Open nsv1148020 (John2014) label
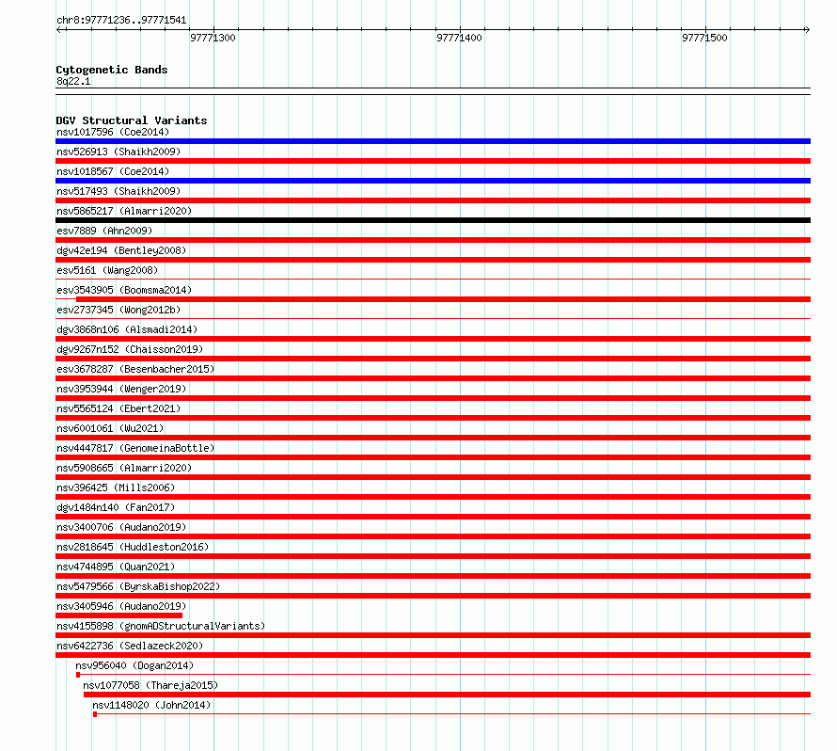 click(x=151, y=705)
